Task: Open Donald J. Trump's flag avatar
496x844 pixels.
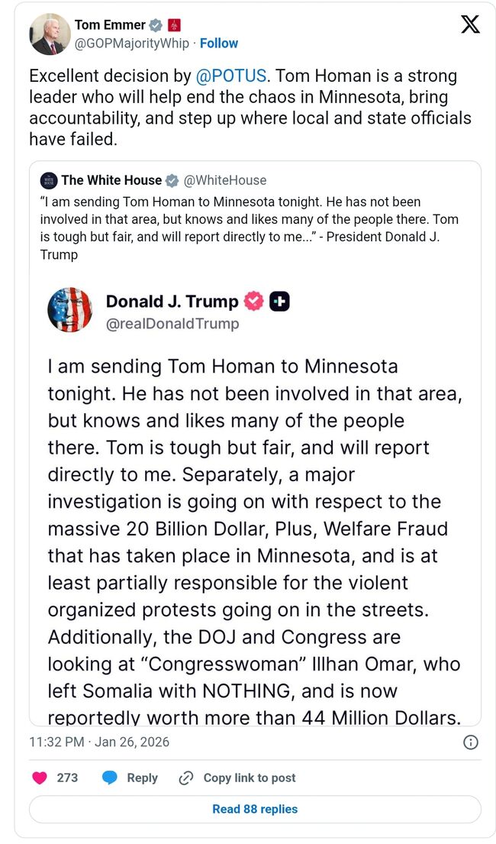Action: [x=69, y=310]
